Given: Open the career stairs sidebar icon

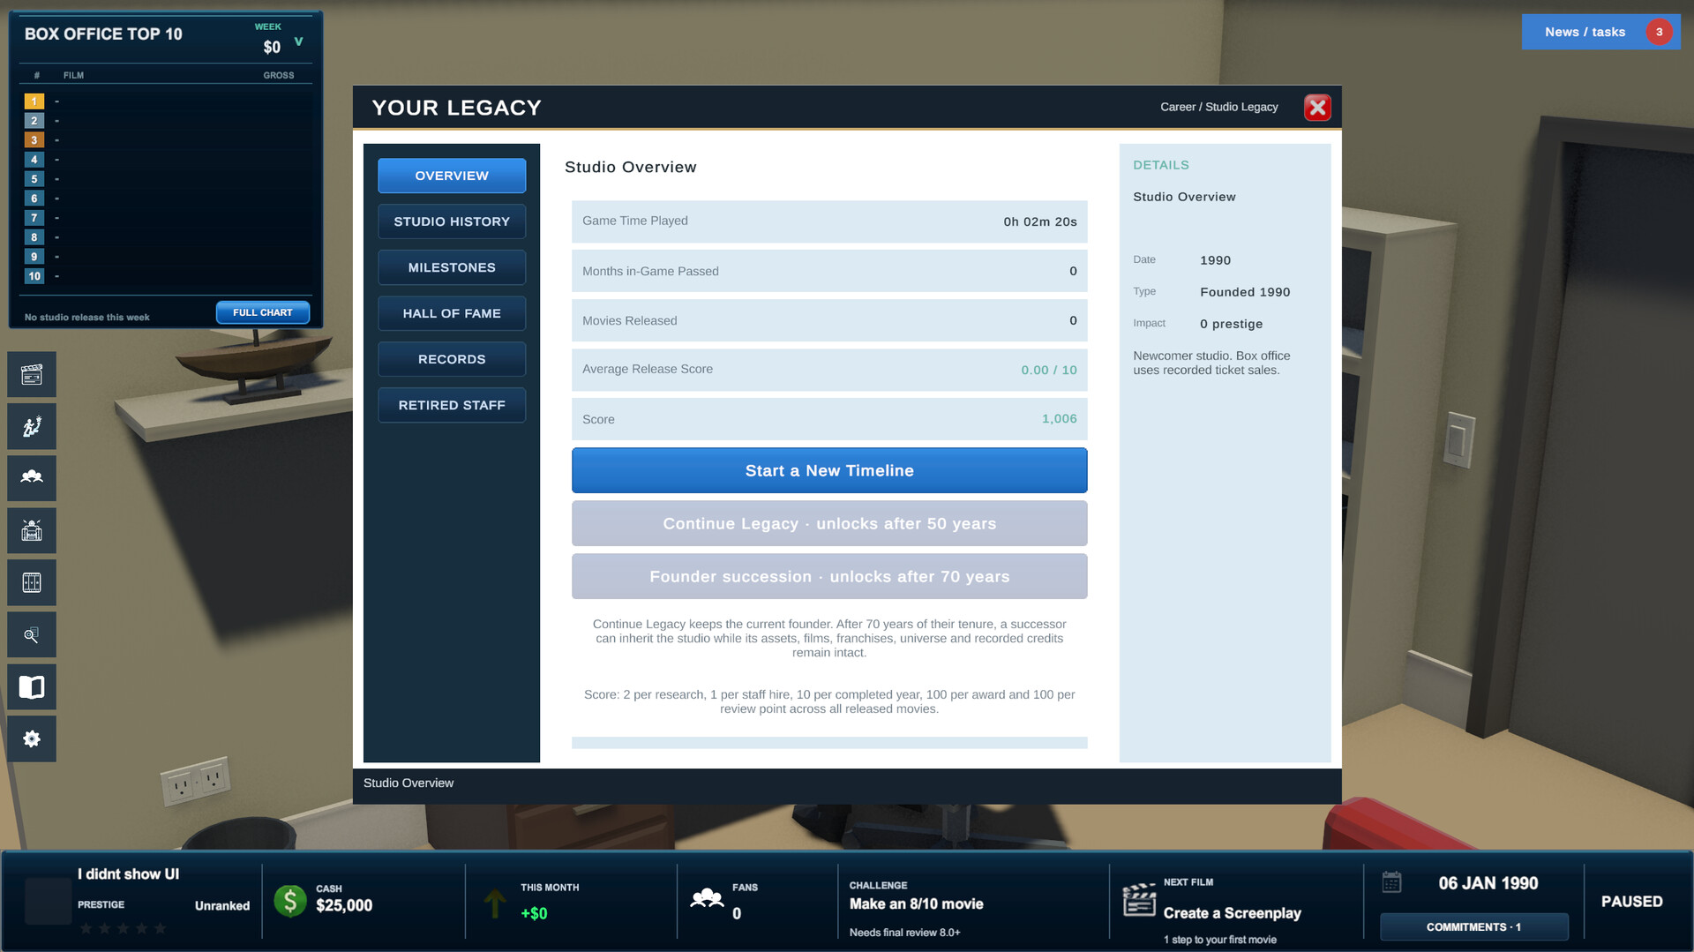Looking at the screenshot, I should 32,427.
